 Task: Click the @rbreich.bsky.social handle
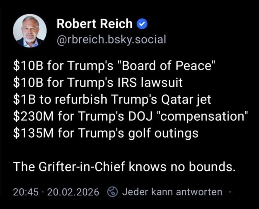tap(111, 40)
